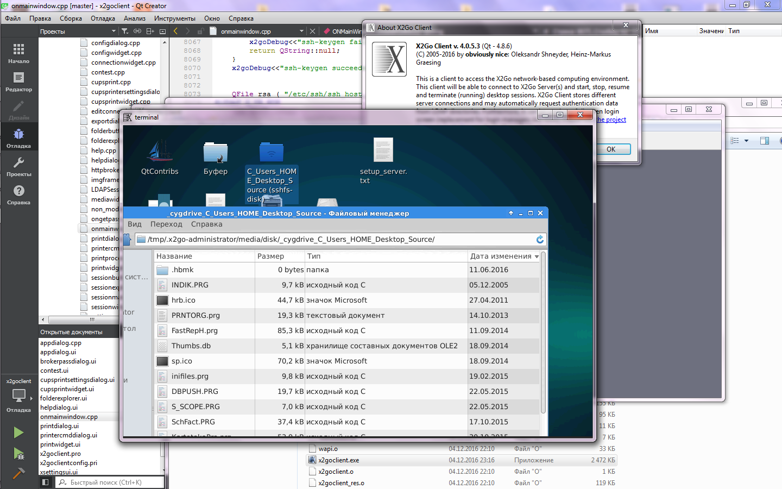782x489 pixels.
Task: Go back in editor navigation history
Action: tap(175, 31)
